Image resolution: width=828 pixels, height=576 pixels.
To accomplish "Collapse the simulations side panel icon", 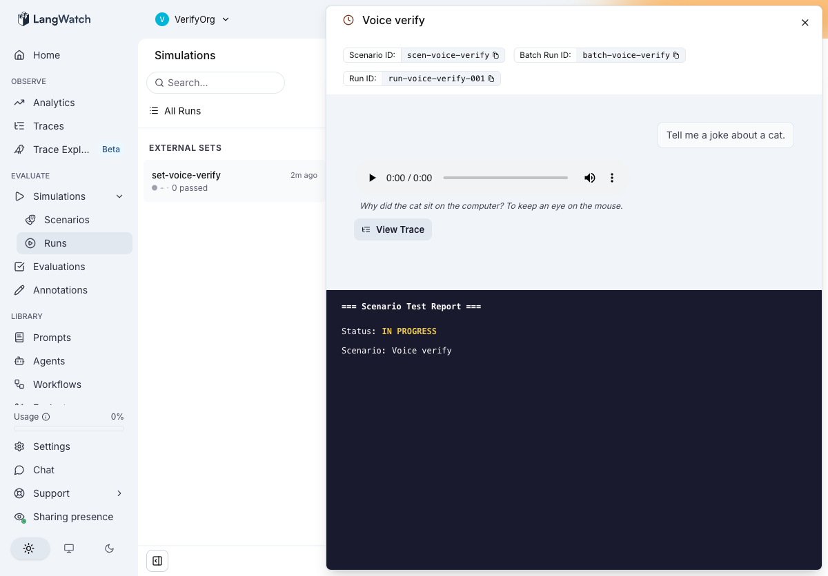I will pos(157,561).
